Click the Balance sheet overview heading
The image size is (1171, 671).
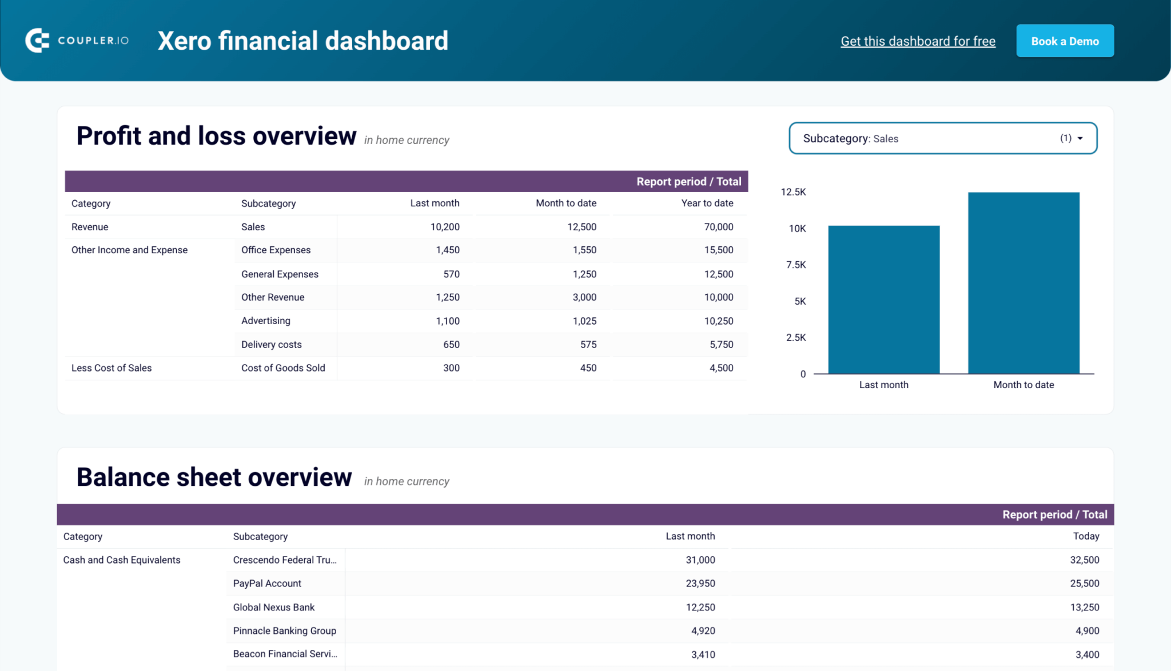click(214, 477)
